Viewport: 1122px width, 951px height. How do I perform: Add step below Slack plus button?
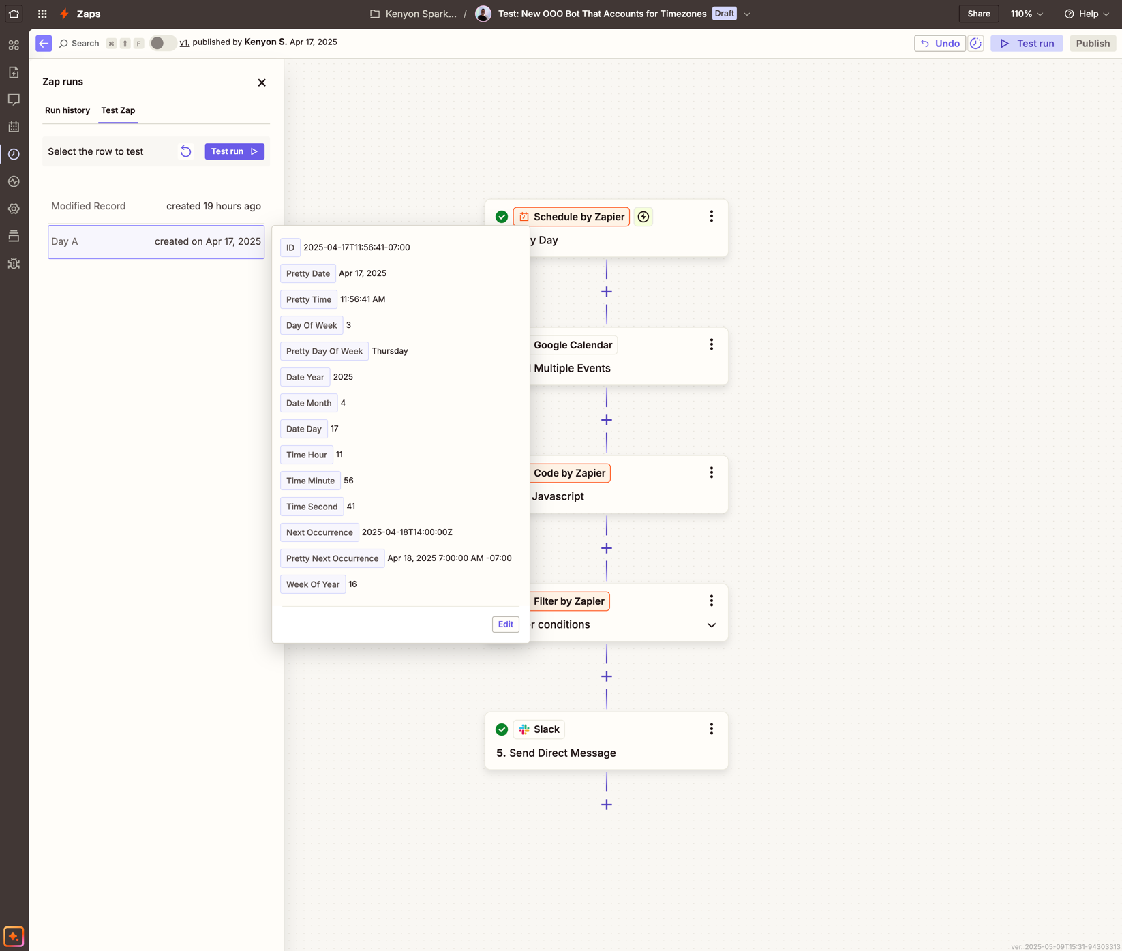point(607,804)
